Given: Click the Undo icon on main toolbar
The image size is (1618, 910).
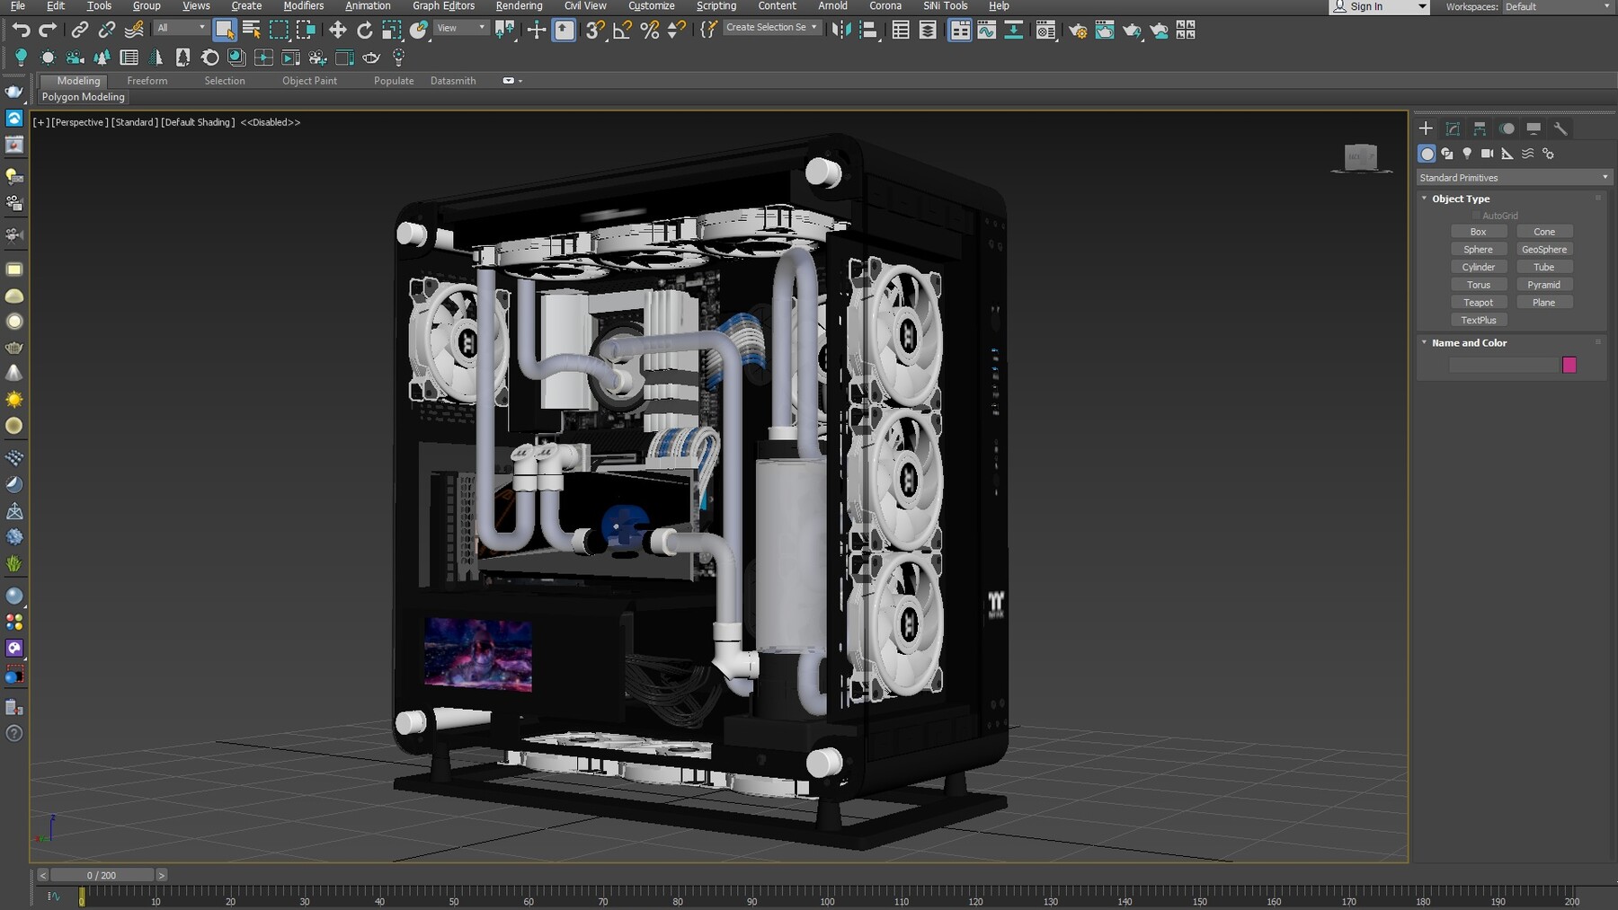Looking at the screenshot, I should (22, 29).
